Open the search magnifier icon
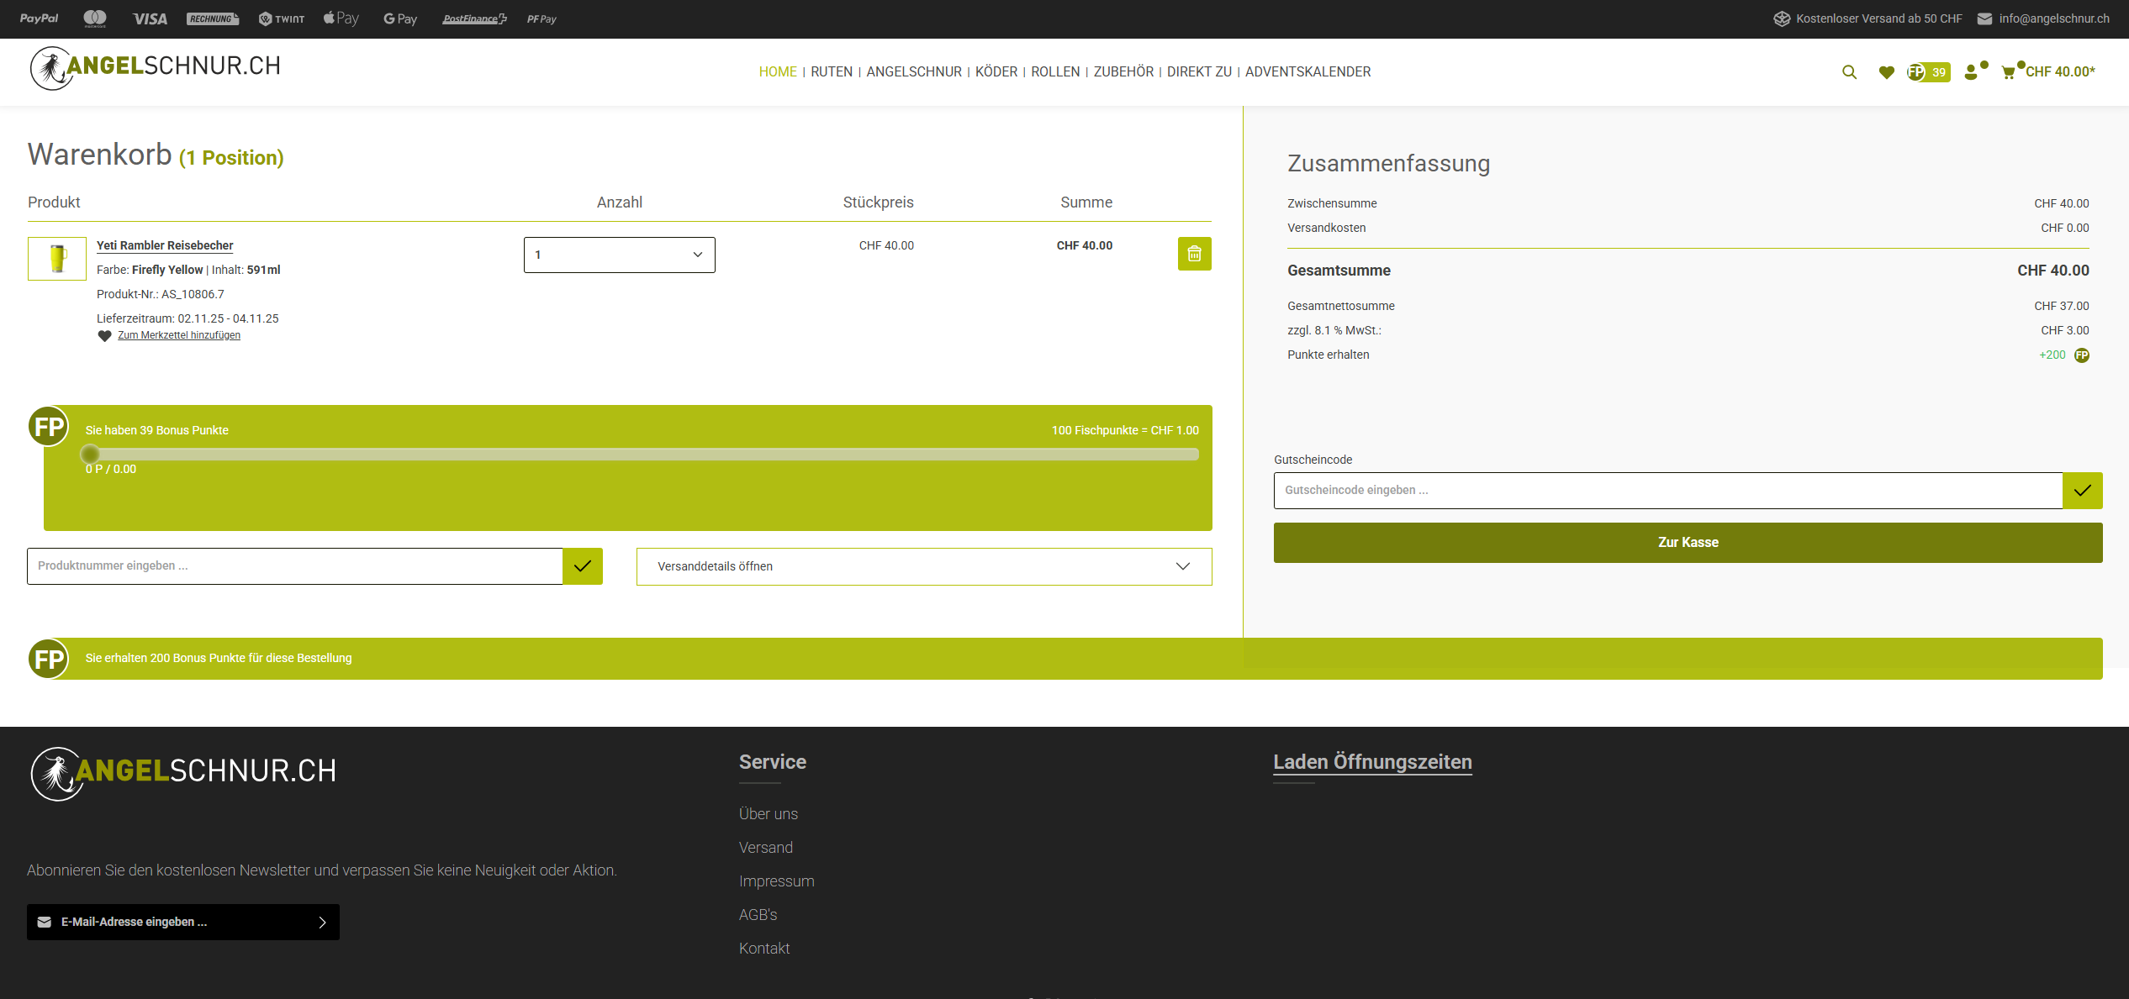The image size is (2129, 999). click(x=1849, y=72)
